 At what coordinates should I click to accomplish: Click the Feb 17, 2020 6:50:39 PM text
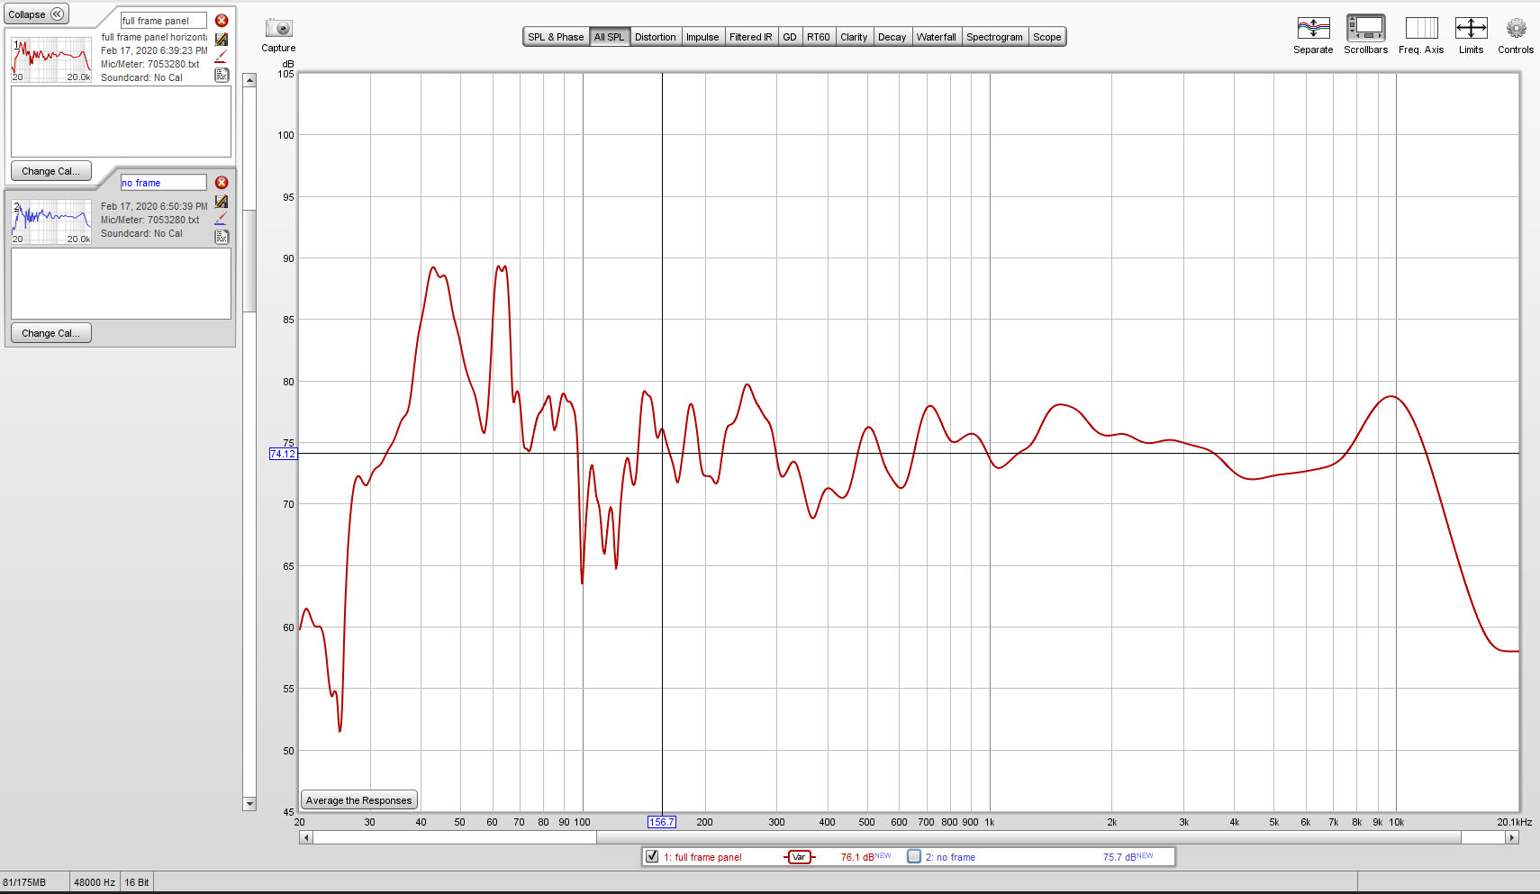coord(154,206)
